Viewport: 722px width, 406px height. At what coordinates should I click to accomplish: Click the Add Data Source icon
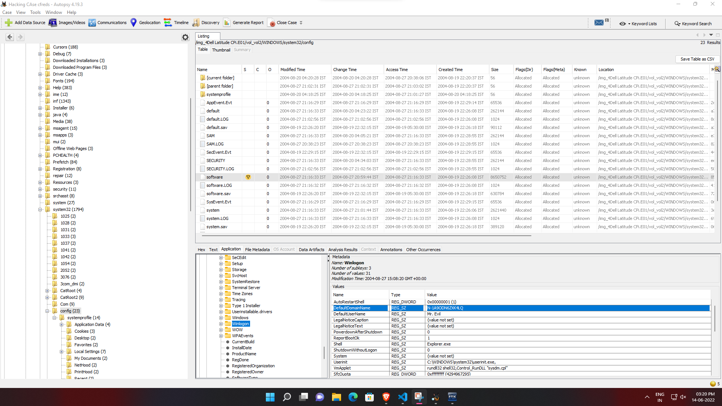click(x=8, y=23)
